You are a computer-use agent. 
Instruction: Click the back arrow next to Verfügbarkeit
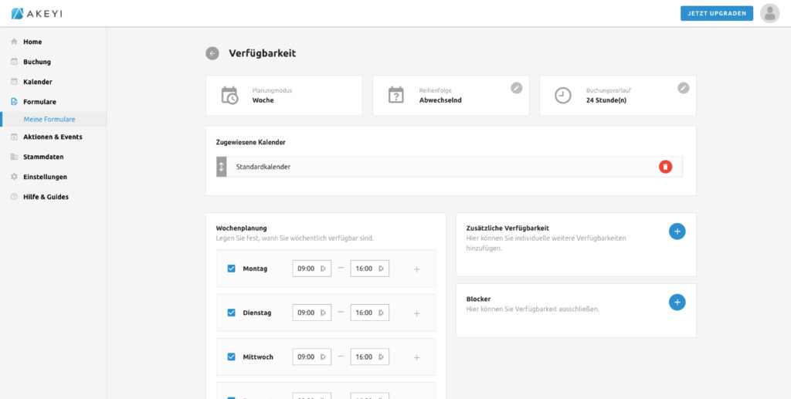pos(212,53)
